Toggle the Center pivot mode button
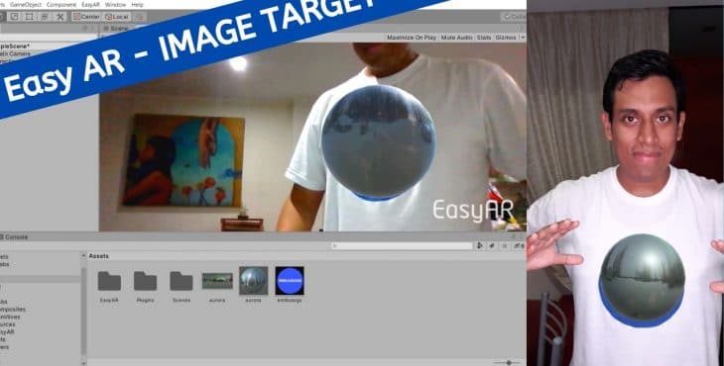724x366 pixels. [86, 17]
